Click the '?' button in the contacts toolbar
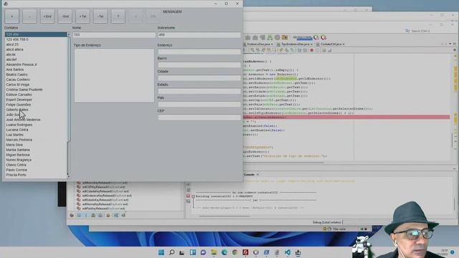The image size is (459, 258). point(118,16)
